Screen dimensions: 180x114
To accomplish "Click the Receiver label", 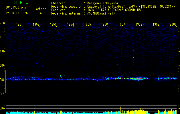I will (58, 10).
